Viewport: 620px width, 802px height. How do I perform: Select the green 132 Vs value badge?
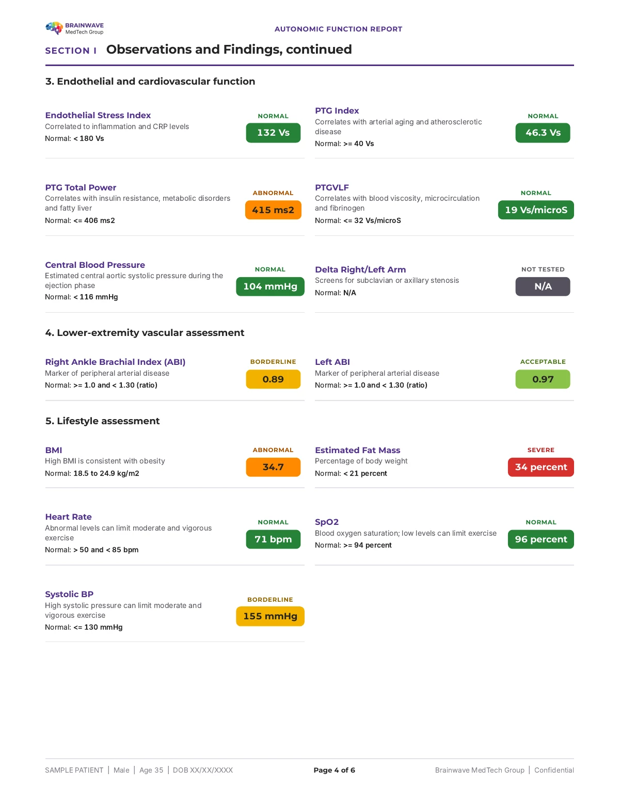[273, 133]
